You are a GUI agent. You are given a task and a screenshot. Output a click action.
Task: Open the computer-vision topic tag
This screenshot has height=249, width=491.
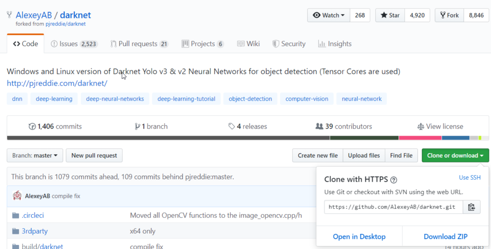click(307, 99)
